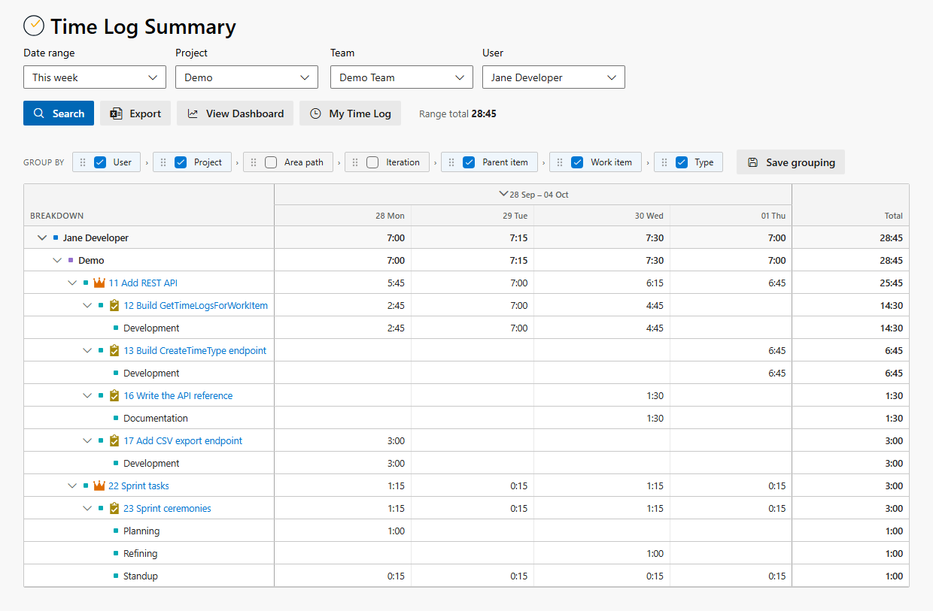Uncheck the User group-by checkbox
Image resolution: width=933 pixels, height=611 pixels.
(100, 162)
